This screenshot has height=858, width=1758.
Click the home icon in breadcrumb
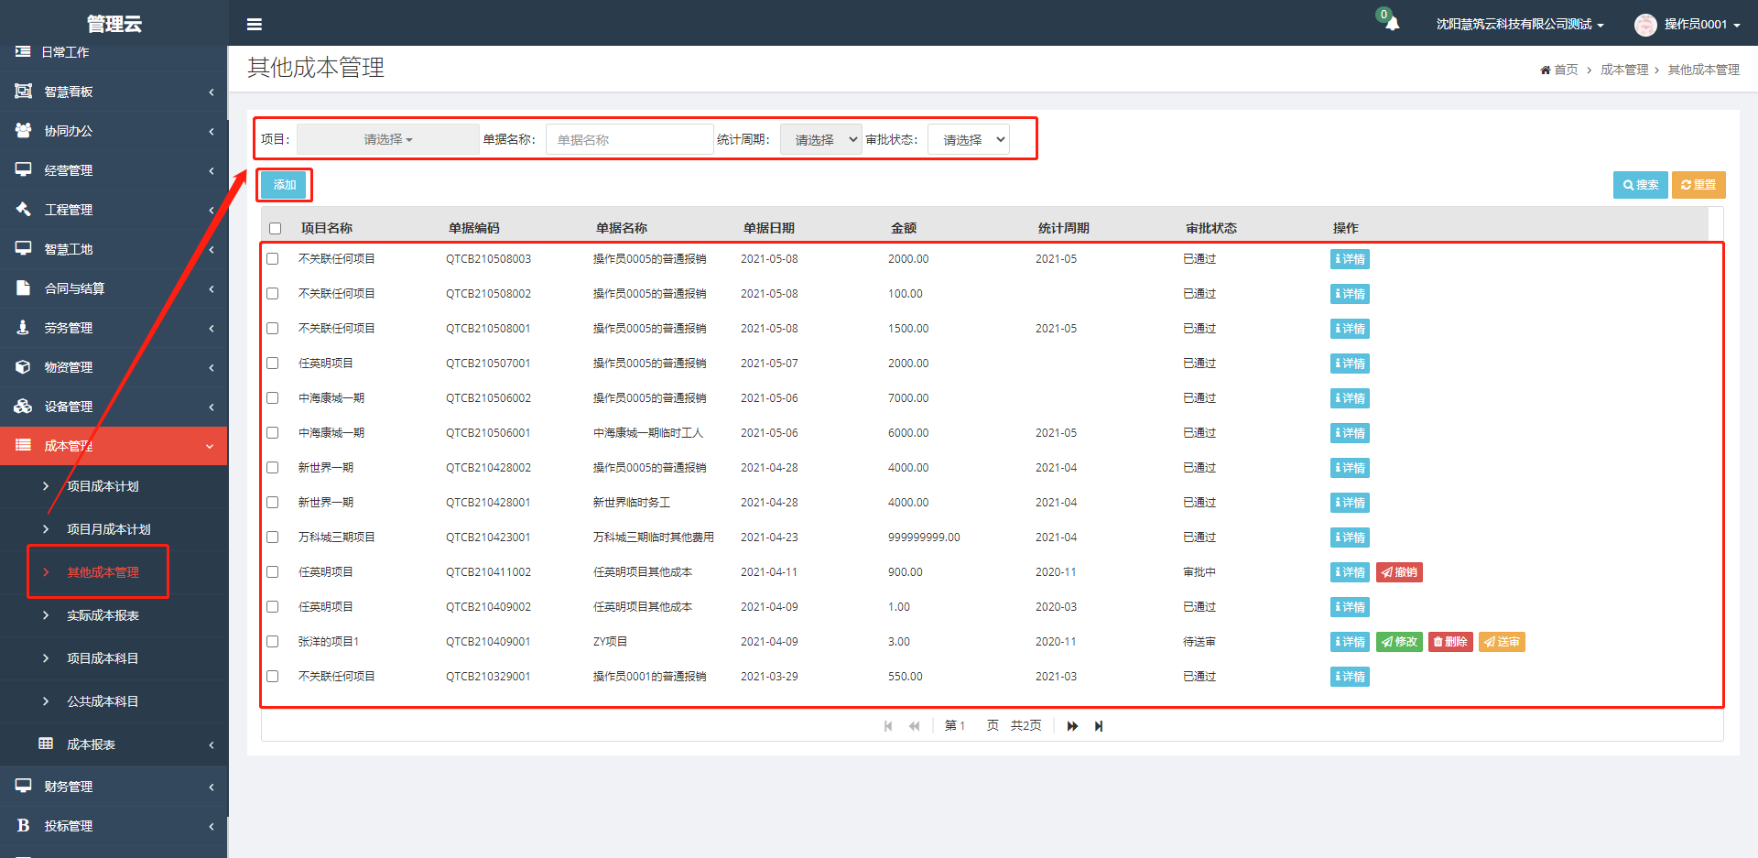(1546, 71)
